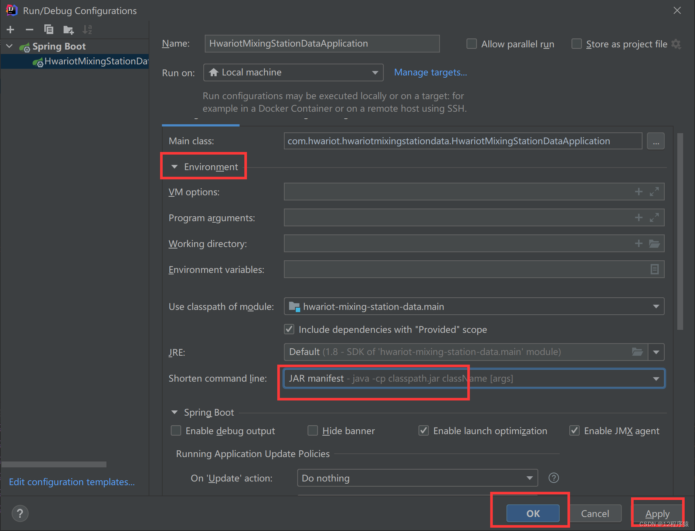Insert macro in Program arguments field
This screenshot has height=531, width=695.
tap(638, 217)
